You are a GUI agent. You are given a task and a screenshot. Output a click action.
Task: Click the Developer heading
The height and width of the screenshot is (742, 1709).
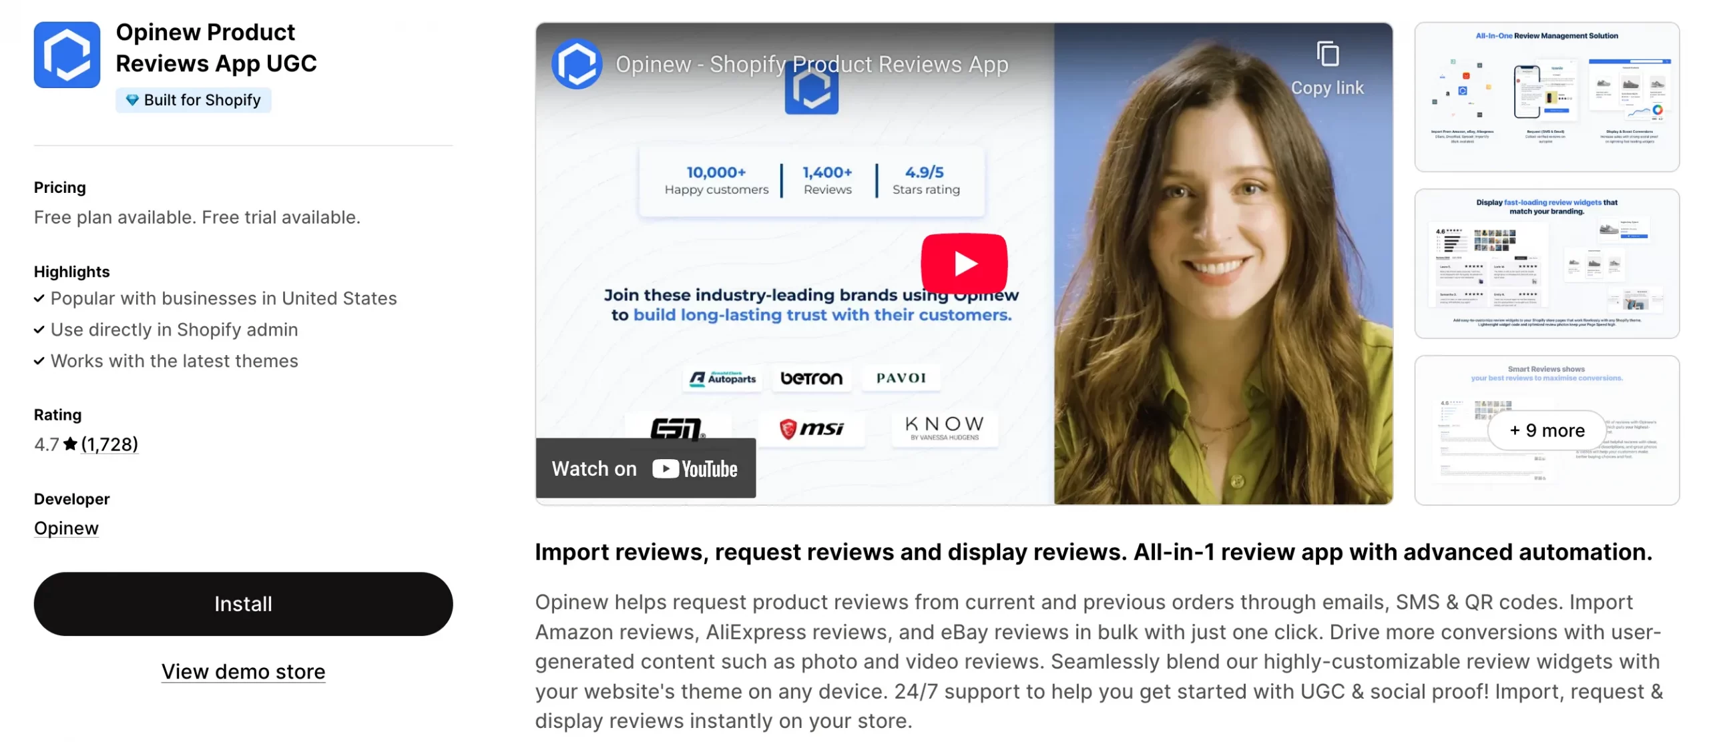(71, 499)
